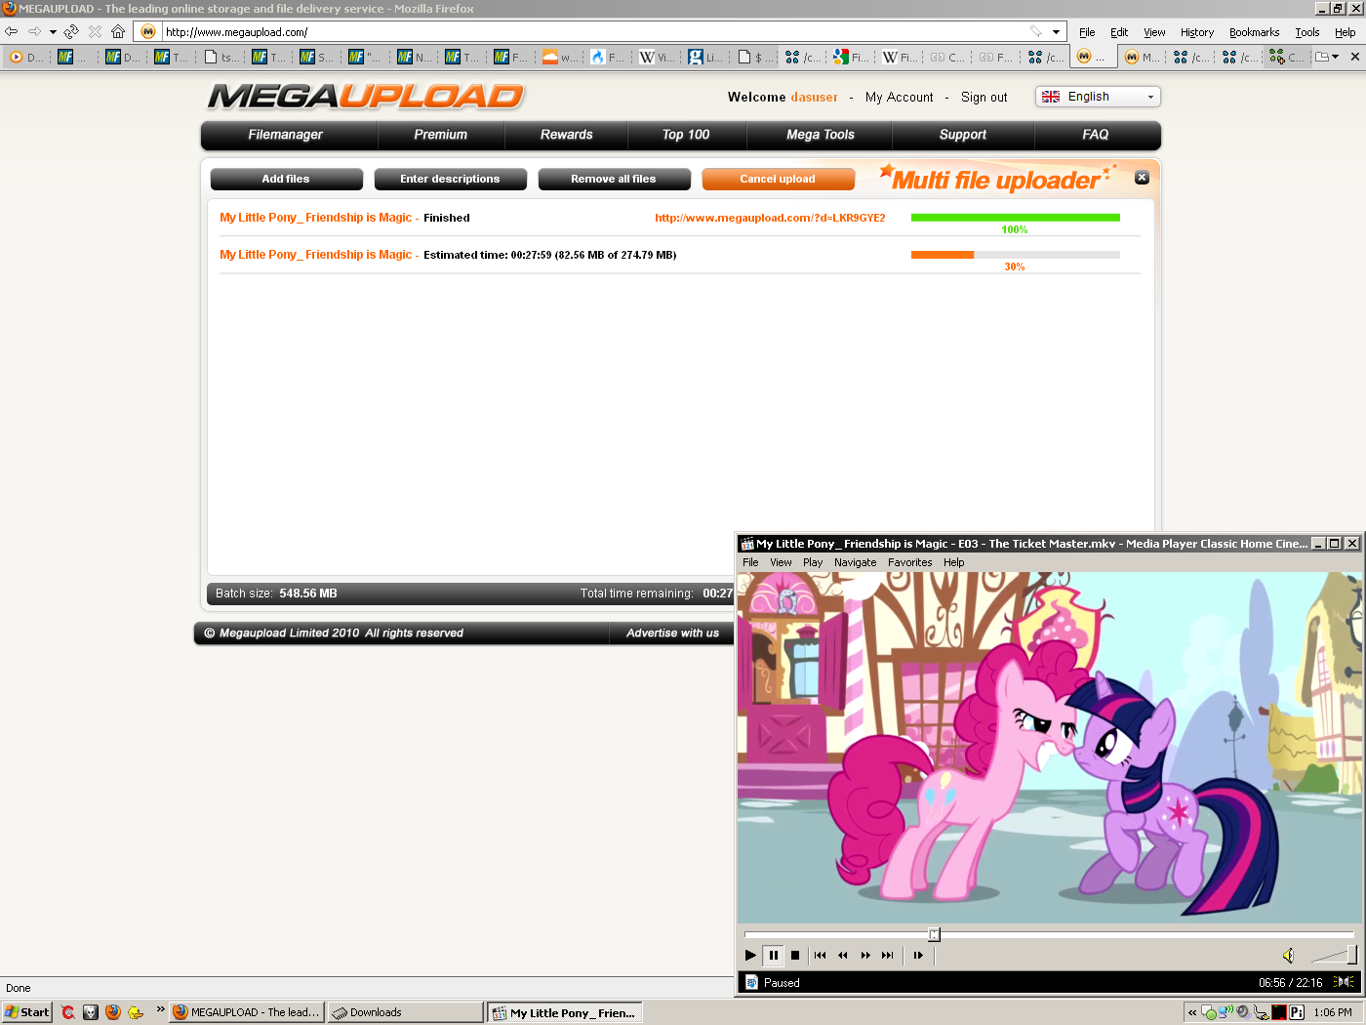Open the Bookmarks menu in Firefox
This screenshot has height=1025, width=1366.
(1254, 32)
